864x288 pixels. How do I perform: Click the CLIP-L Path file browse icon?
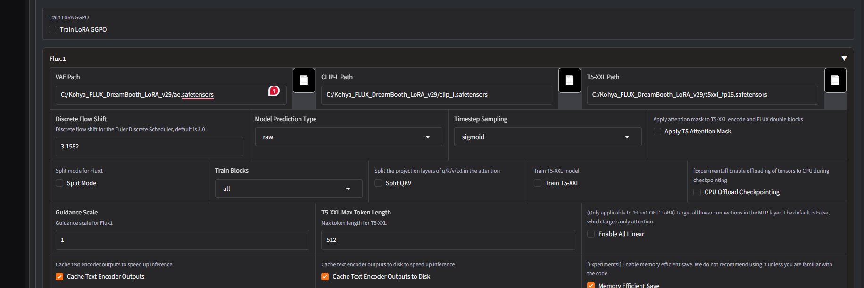(569, 81)
